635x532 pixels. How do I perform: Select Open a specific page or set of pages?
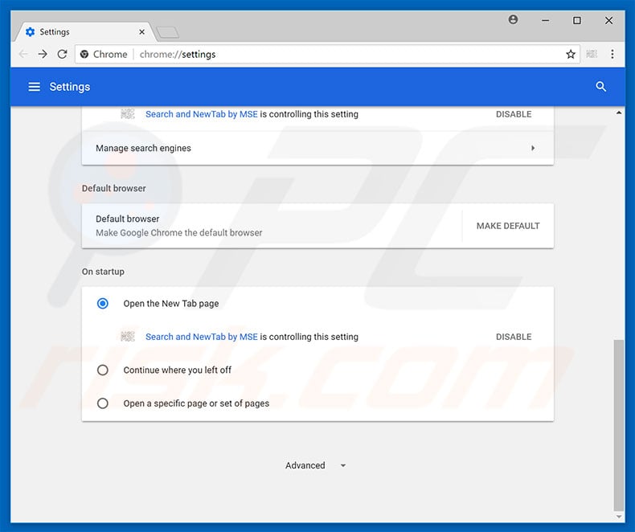tap(103, 403)
